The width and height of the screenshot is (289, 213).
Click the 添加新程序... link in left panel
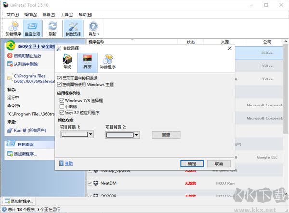[x=26, y=154]
